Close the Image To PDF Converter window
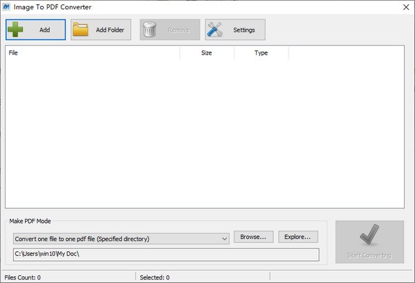The height and width of the screenshot is (283, 415). (406, 7)
